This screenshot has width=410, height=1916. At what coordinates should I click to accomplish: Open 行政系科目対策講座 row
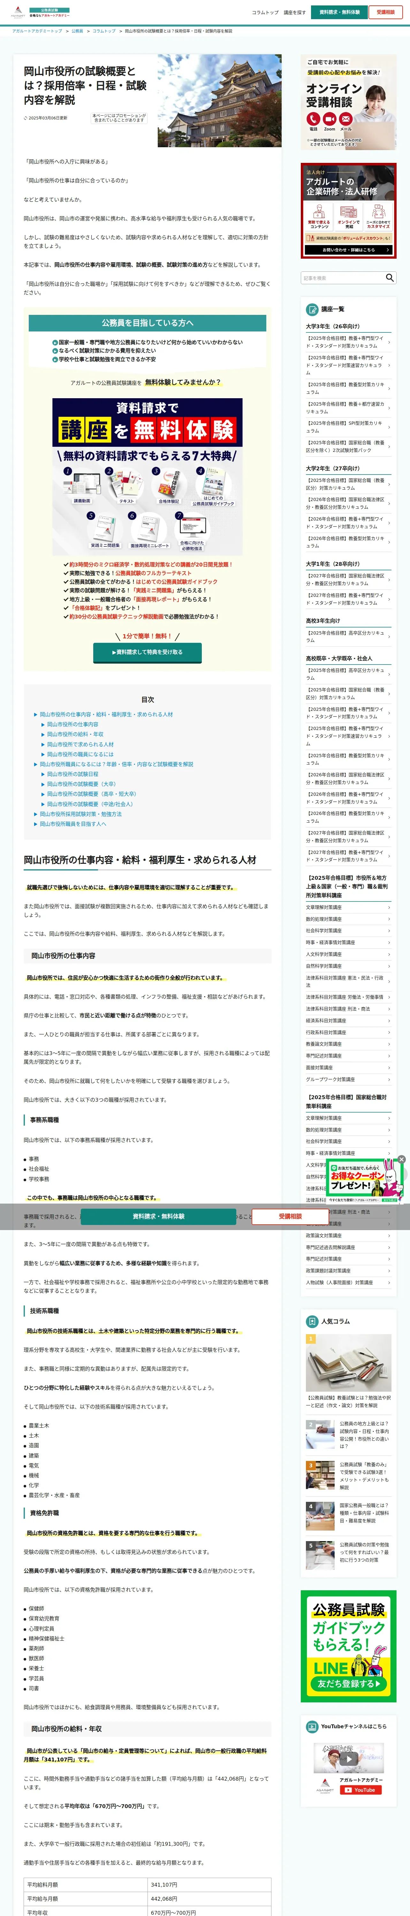pyautogui.click(x=348, y=1032)
